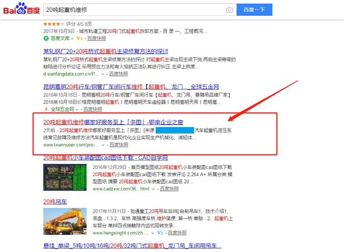This screenshot has height=252, width=344.
Task: Open 百度快照 for the cadzxw result
Action: pyautogui.click(x=169, y=189)
